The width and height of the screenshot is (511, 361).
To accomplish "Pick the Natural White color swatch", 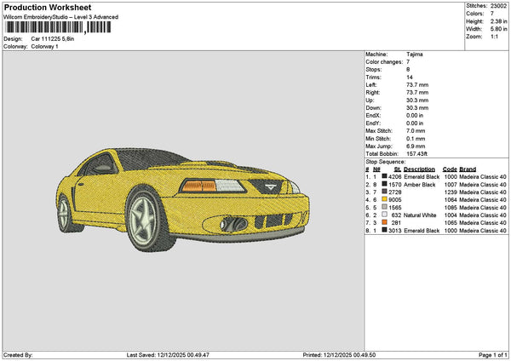I will tap(384, 215).
